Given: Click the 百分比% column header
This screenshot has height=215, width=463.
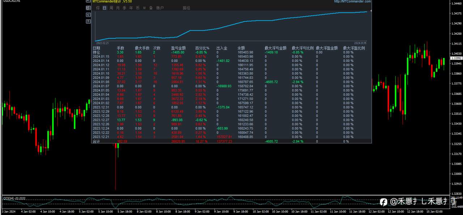Looking at the screenshot, I should point(202,48).
